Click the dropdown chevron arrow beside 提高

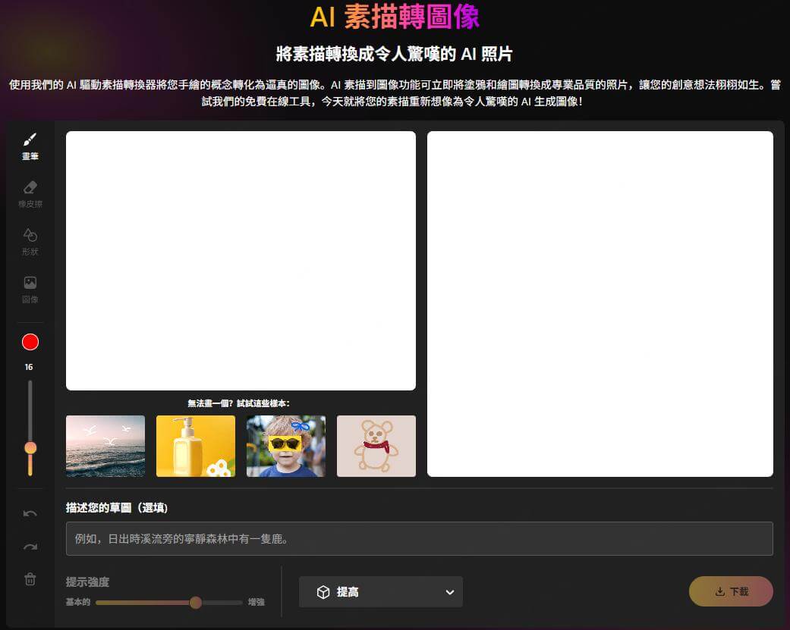(450, 592)
